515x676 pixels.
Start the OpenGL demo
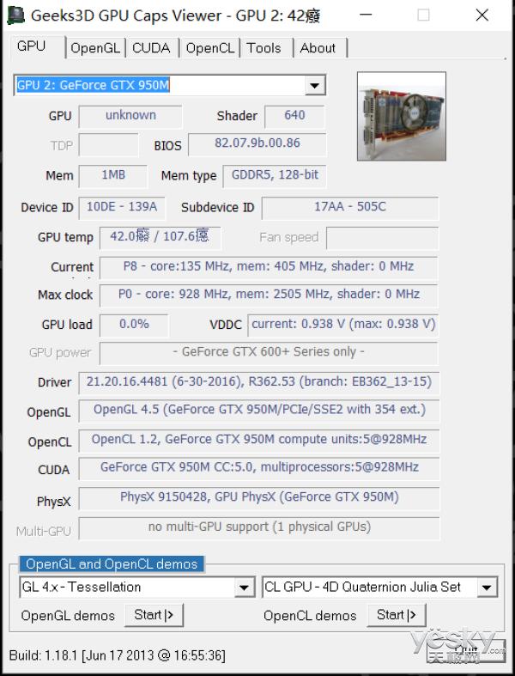pyautogui.click(x=154, y=615)
